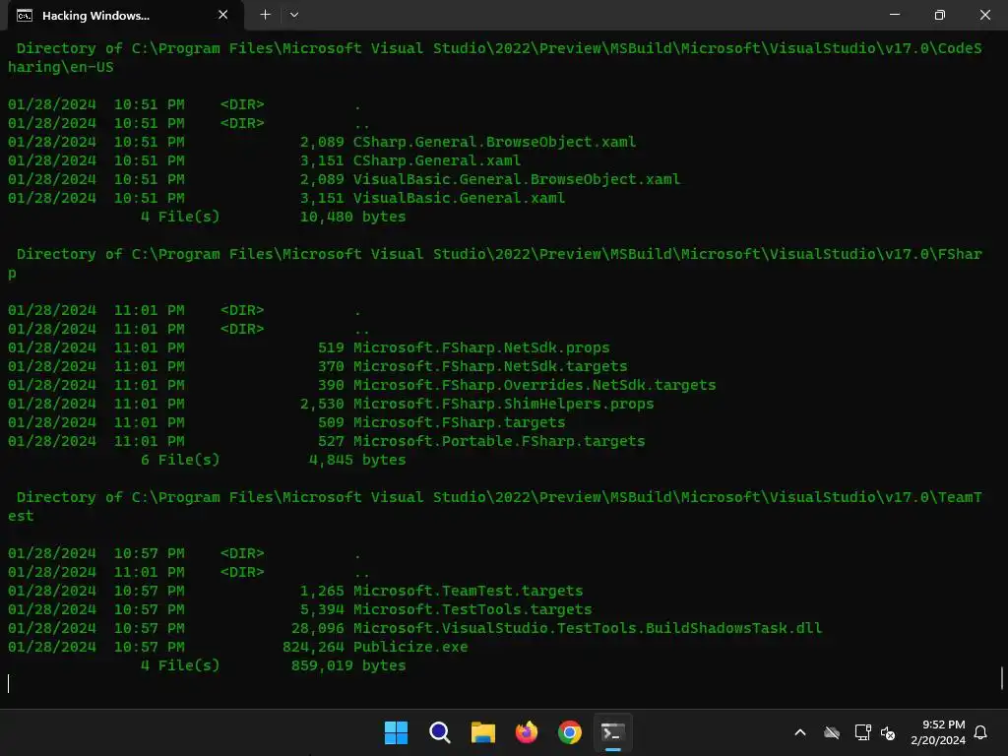The image size is (1008, 756).
Task: Click Microsoft.FSharp.targets filename
Action: pyautogui.click(x=459, y=422)
